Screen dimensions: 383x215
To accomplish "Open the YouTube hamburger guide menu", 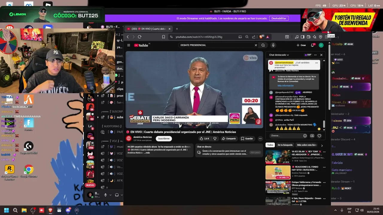I will click(129, 45).
